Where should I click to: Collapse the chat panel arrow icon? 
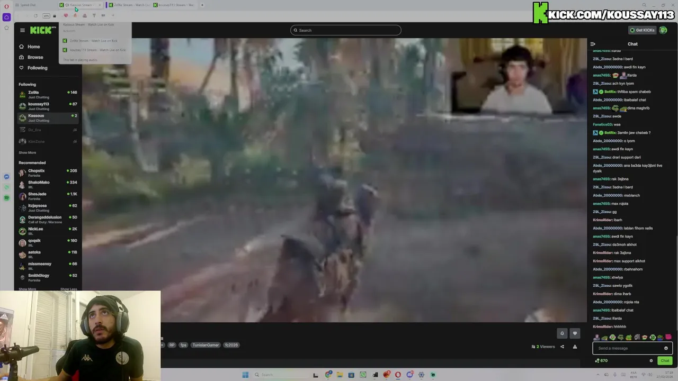(593, 44)
